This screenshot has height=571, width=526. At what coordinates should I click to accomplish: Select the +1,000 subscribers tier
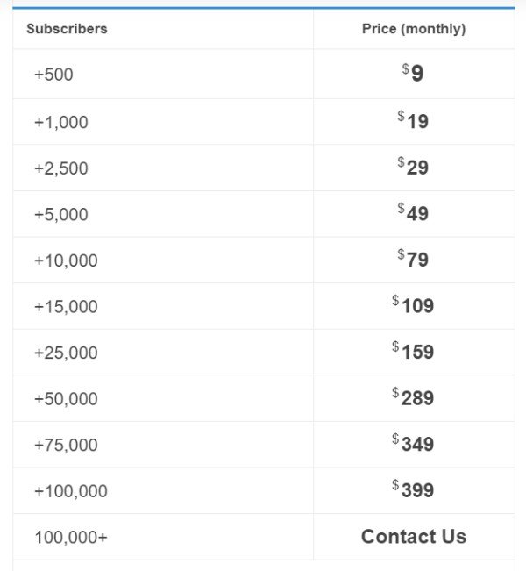pyautogui.click(x=264, y=122)
